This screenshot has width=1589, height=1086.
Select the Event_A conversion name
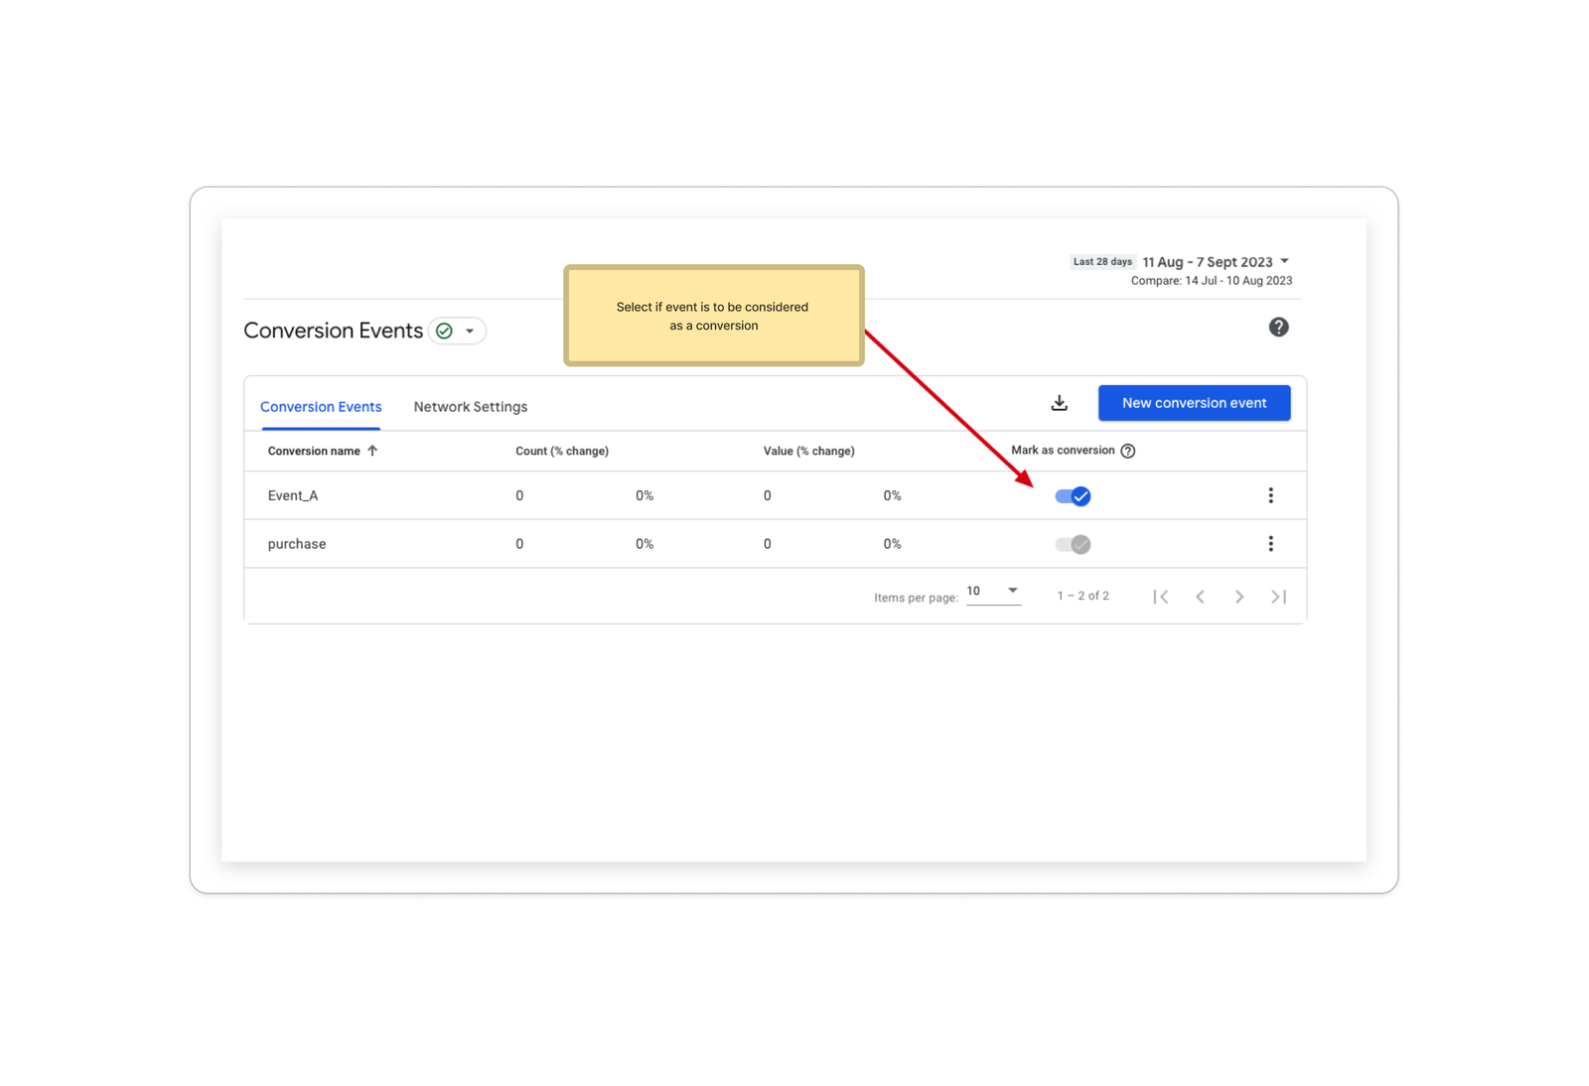click(x=293, y=495)
